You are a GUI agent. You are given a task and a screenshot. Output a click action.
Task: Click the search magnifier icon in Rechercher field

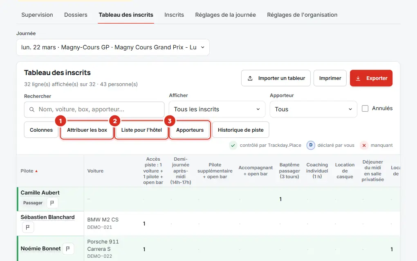(x=32, y=110)
